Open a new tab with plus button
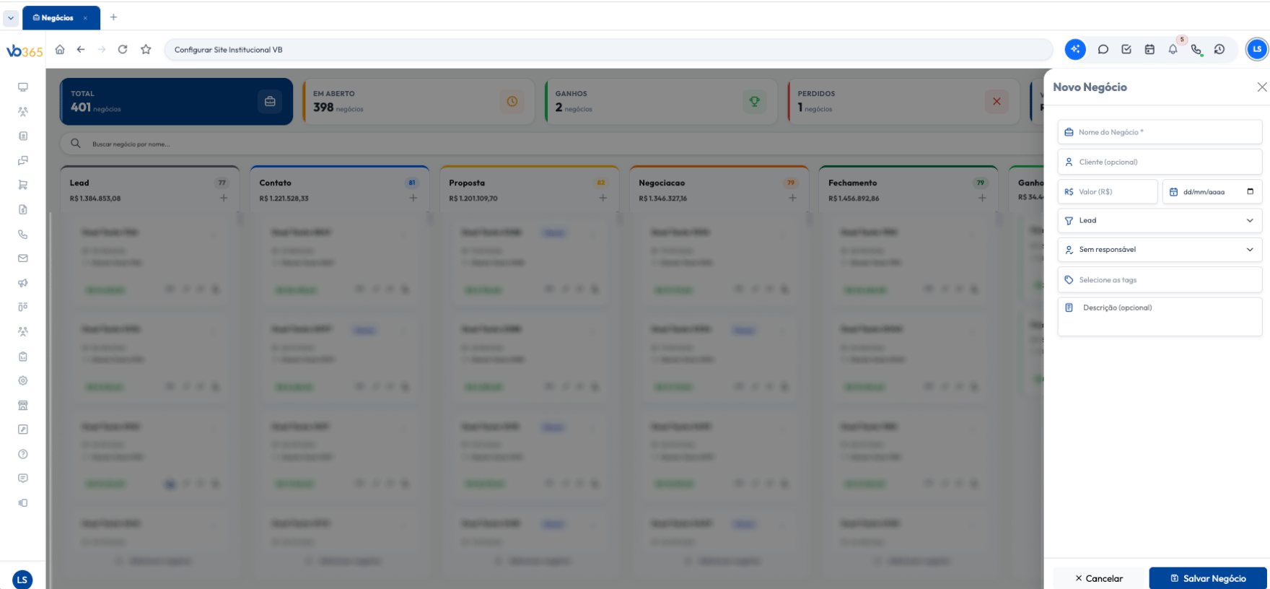Screen dimensions: 1270x589 point(113,17)
